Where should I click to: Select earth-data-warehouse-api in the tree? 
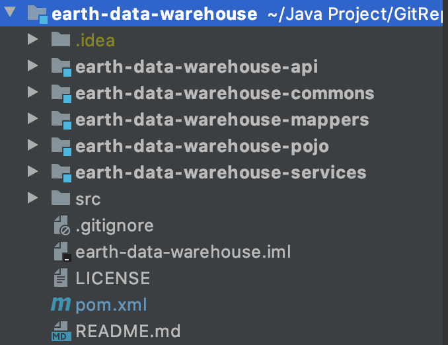pos(196,67)
